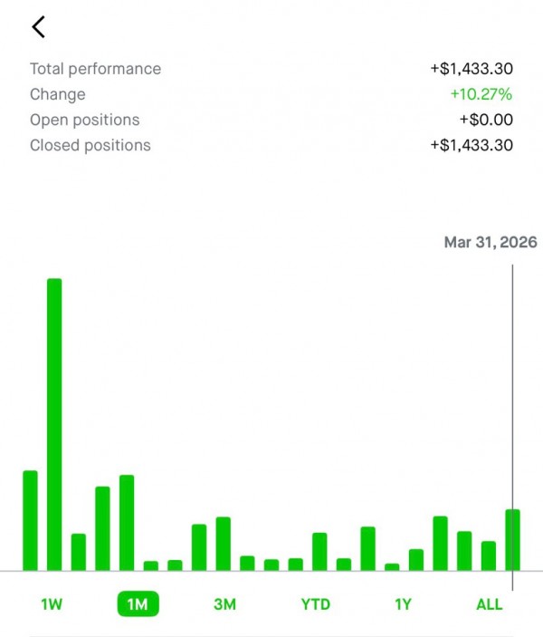Image resolution: width=543 pixels, height=637 pixels.
Task: Open the Open positions row label
Action: (84, 120)
